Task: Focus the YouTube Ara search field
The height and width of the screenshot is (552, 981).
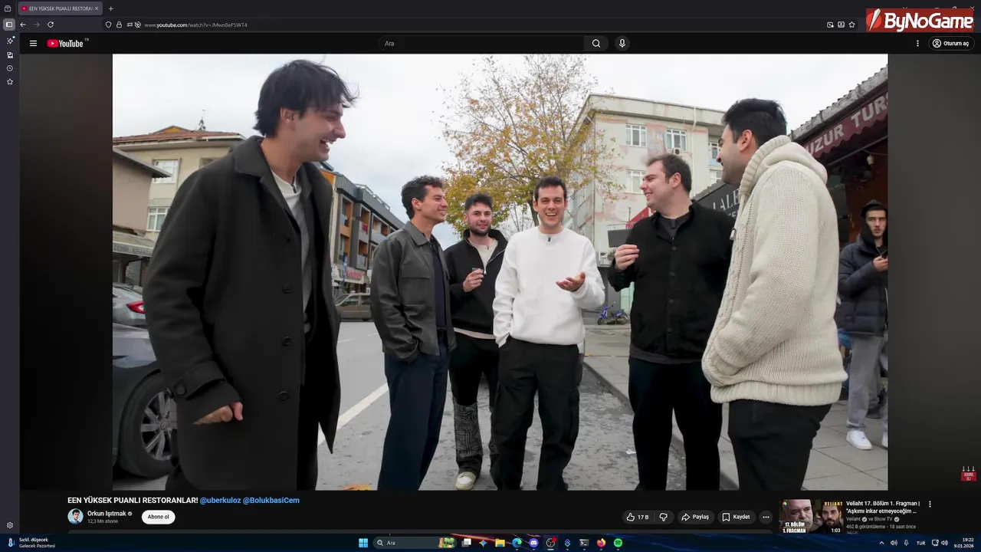Action: click(483, 44)
